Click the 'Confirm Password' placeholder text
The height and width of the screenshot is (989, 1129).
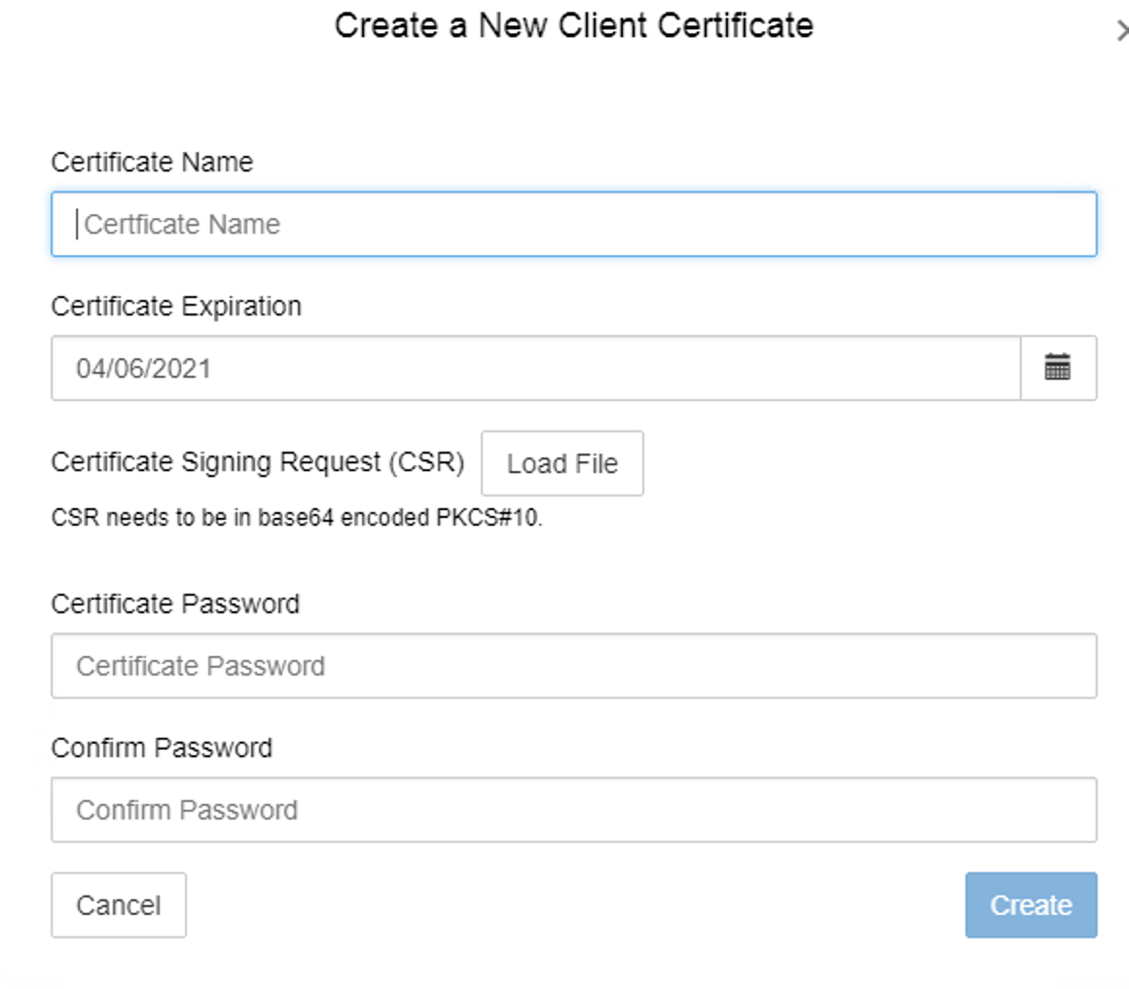tap(187, 810)
